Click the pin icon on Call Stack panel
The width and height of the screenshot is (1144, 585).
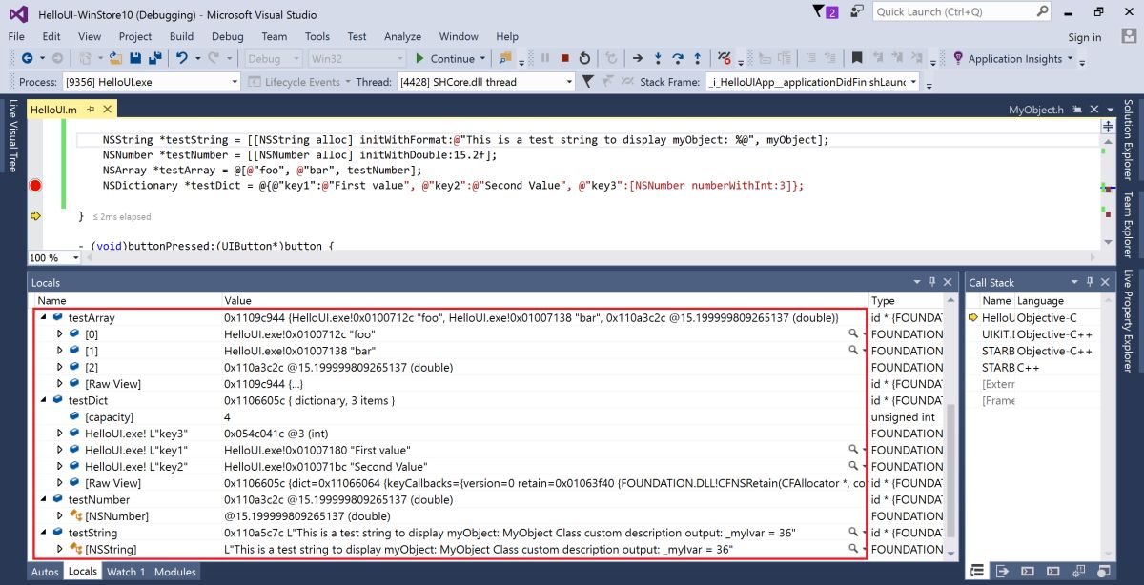coord(1089,282)
